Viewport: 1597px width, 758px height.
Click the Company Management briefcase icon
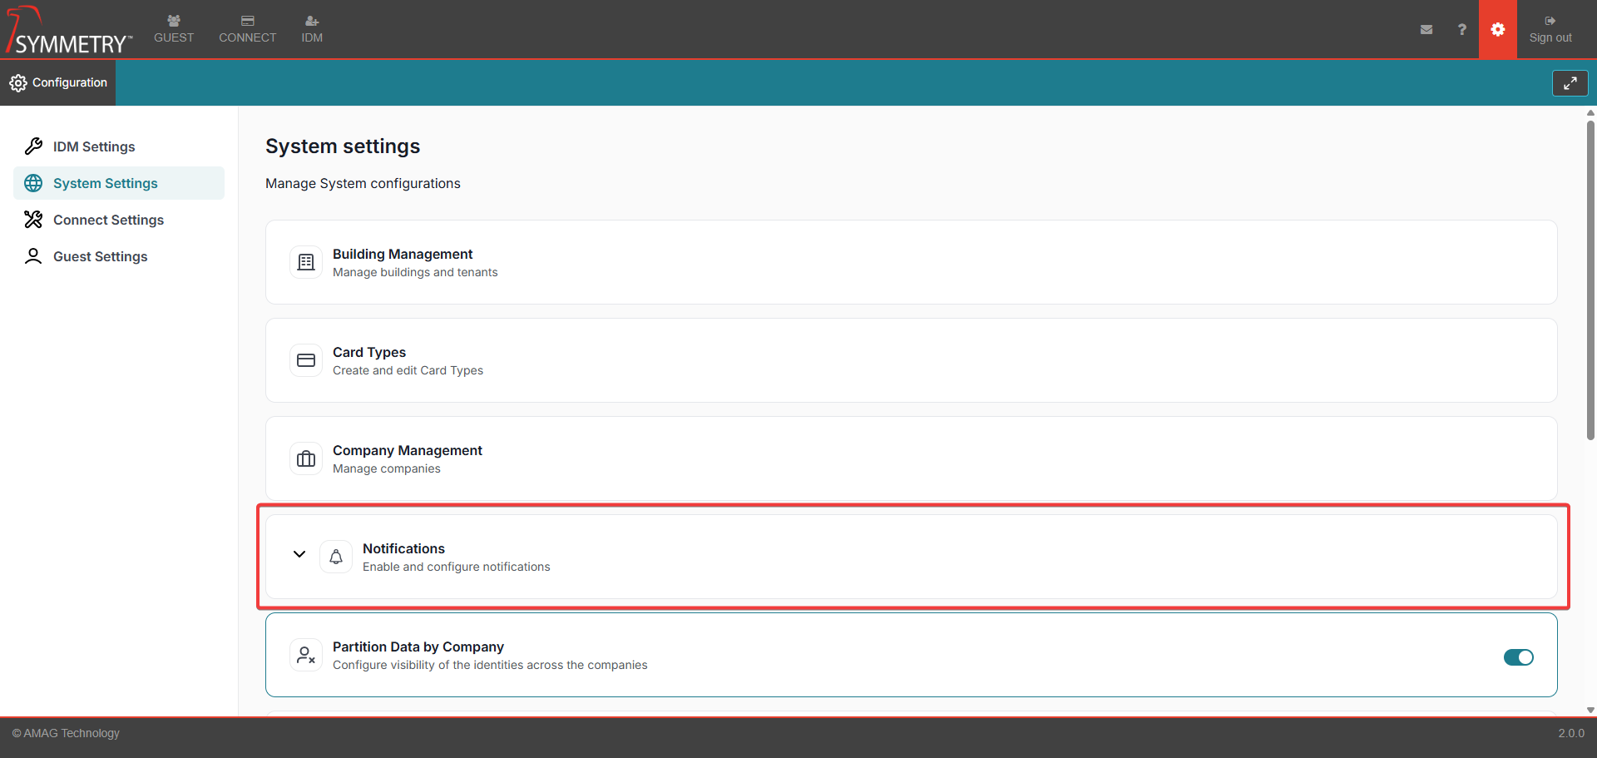pos(306,458)
